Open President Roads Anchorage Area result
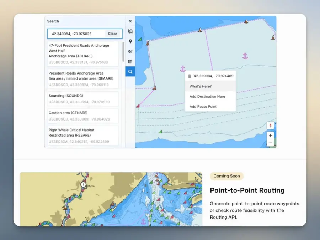320x240 pixels. coord(83,79)
